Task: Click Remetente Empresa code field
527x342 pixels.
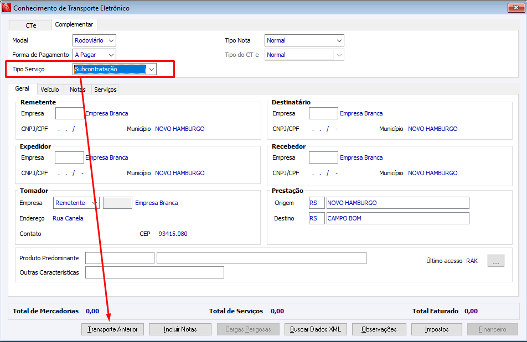Action: click(70, 113)
